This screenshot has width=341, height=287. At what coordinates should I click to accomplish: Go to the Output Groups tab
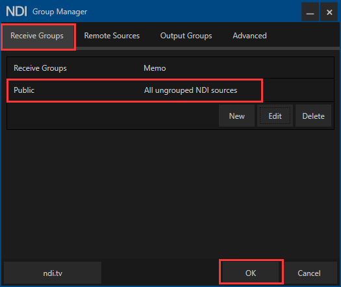[x=186, y=36]
